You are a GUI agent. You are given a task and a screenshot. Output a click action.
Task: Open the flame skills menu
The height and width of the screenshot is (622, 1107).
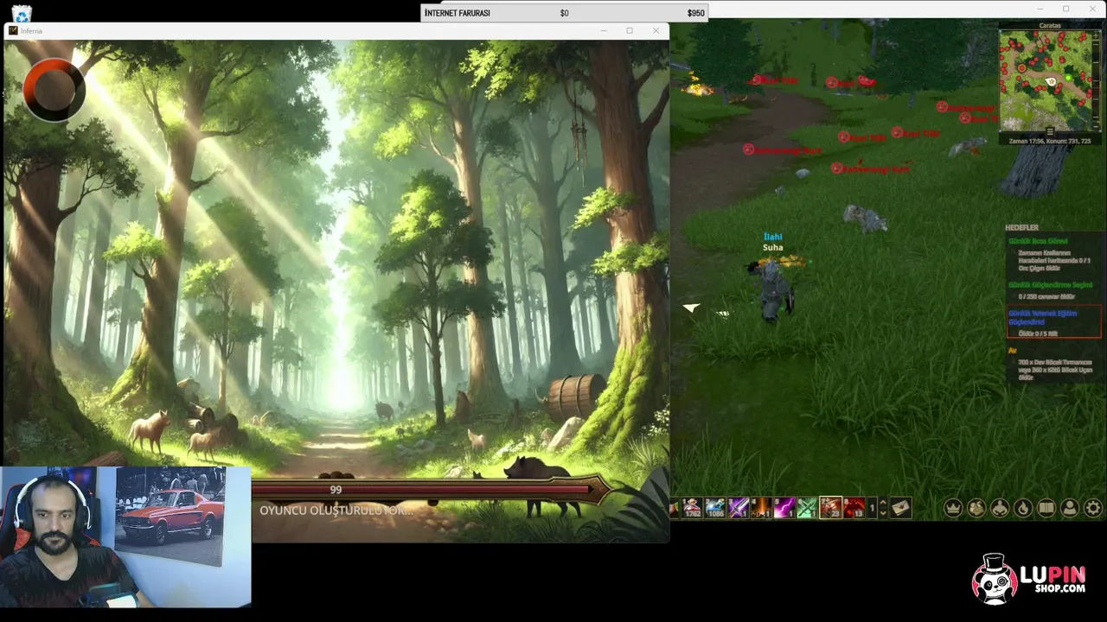1023,508
